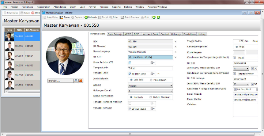Switch to Data Pekerja tab
The image size is (264, 136).
(115, 34)
